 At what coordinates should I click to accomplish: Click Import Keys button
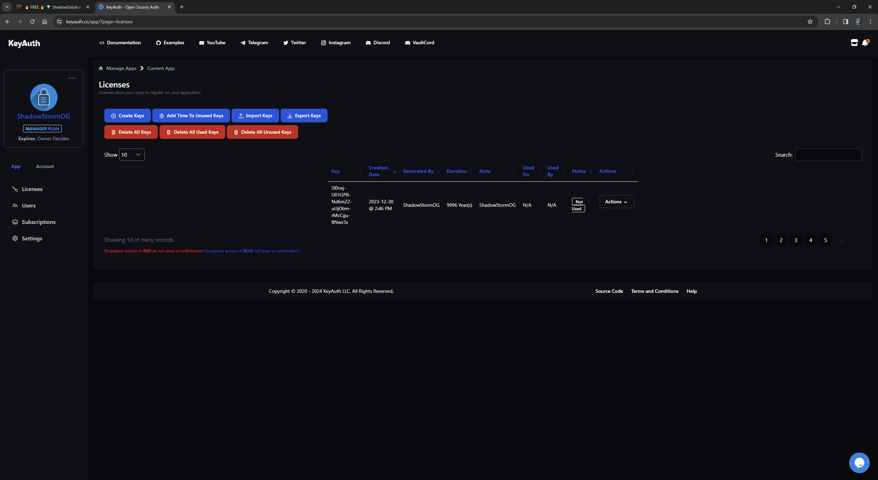[256, 116]
